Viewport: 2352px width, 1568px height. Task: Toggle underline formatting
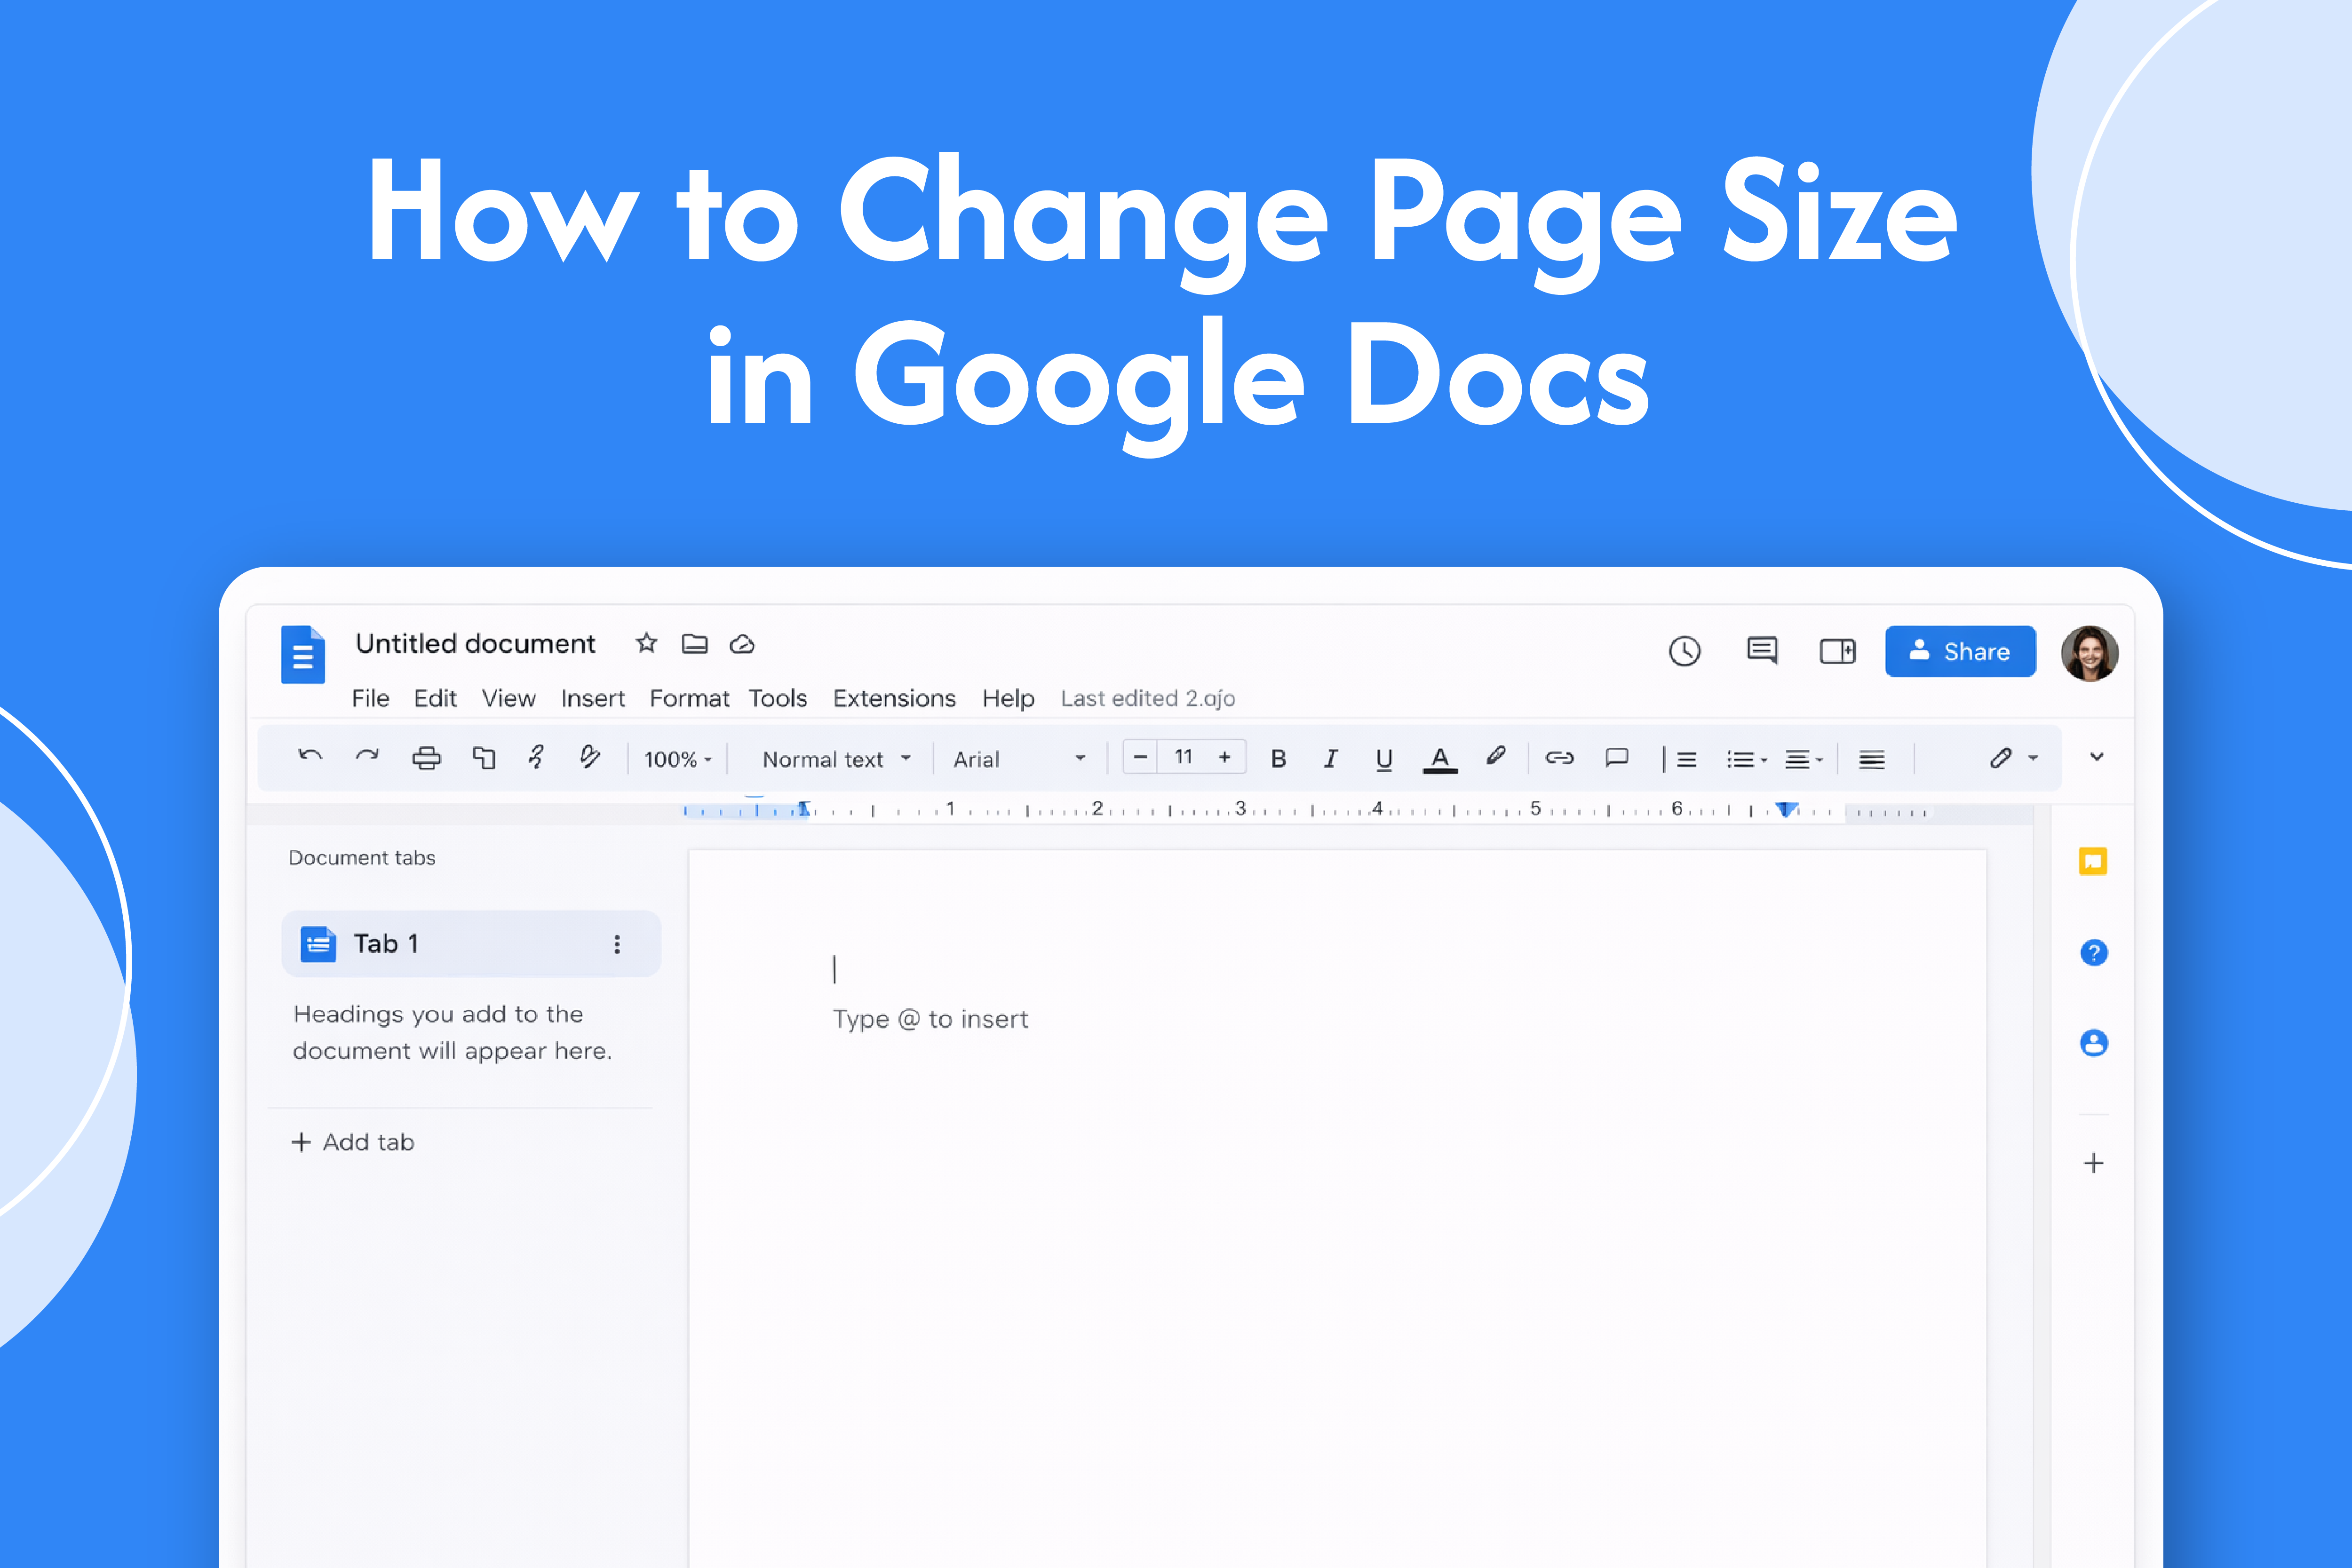coord(1384,758)
